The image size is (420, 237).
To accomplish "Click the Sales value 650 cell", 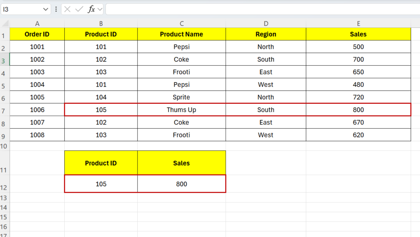I will pos(358,72).
